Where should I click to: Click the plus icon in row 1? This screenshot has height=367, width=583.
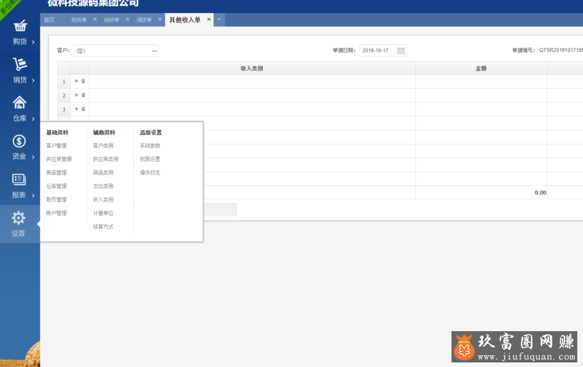(76, 81)
